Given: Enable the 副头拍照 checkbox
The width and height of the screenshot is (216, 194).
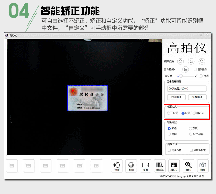Looking at the screenshot, I should tap(195, 70).
